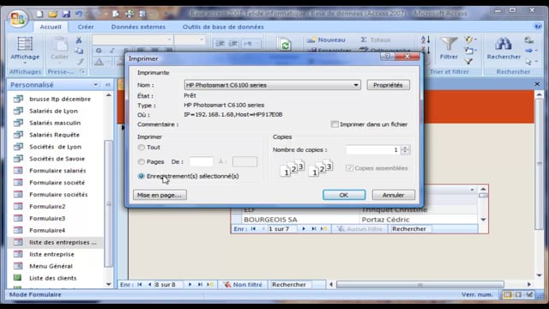
Task: Open Salariés masculin query
Action: click(55, 123)
